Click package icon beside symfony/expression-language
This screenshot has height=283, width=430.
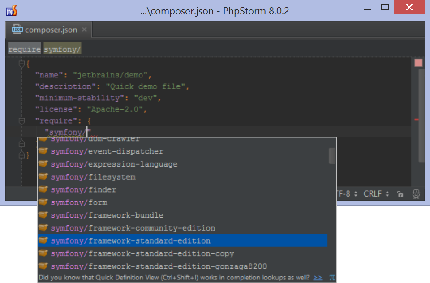43,164
